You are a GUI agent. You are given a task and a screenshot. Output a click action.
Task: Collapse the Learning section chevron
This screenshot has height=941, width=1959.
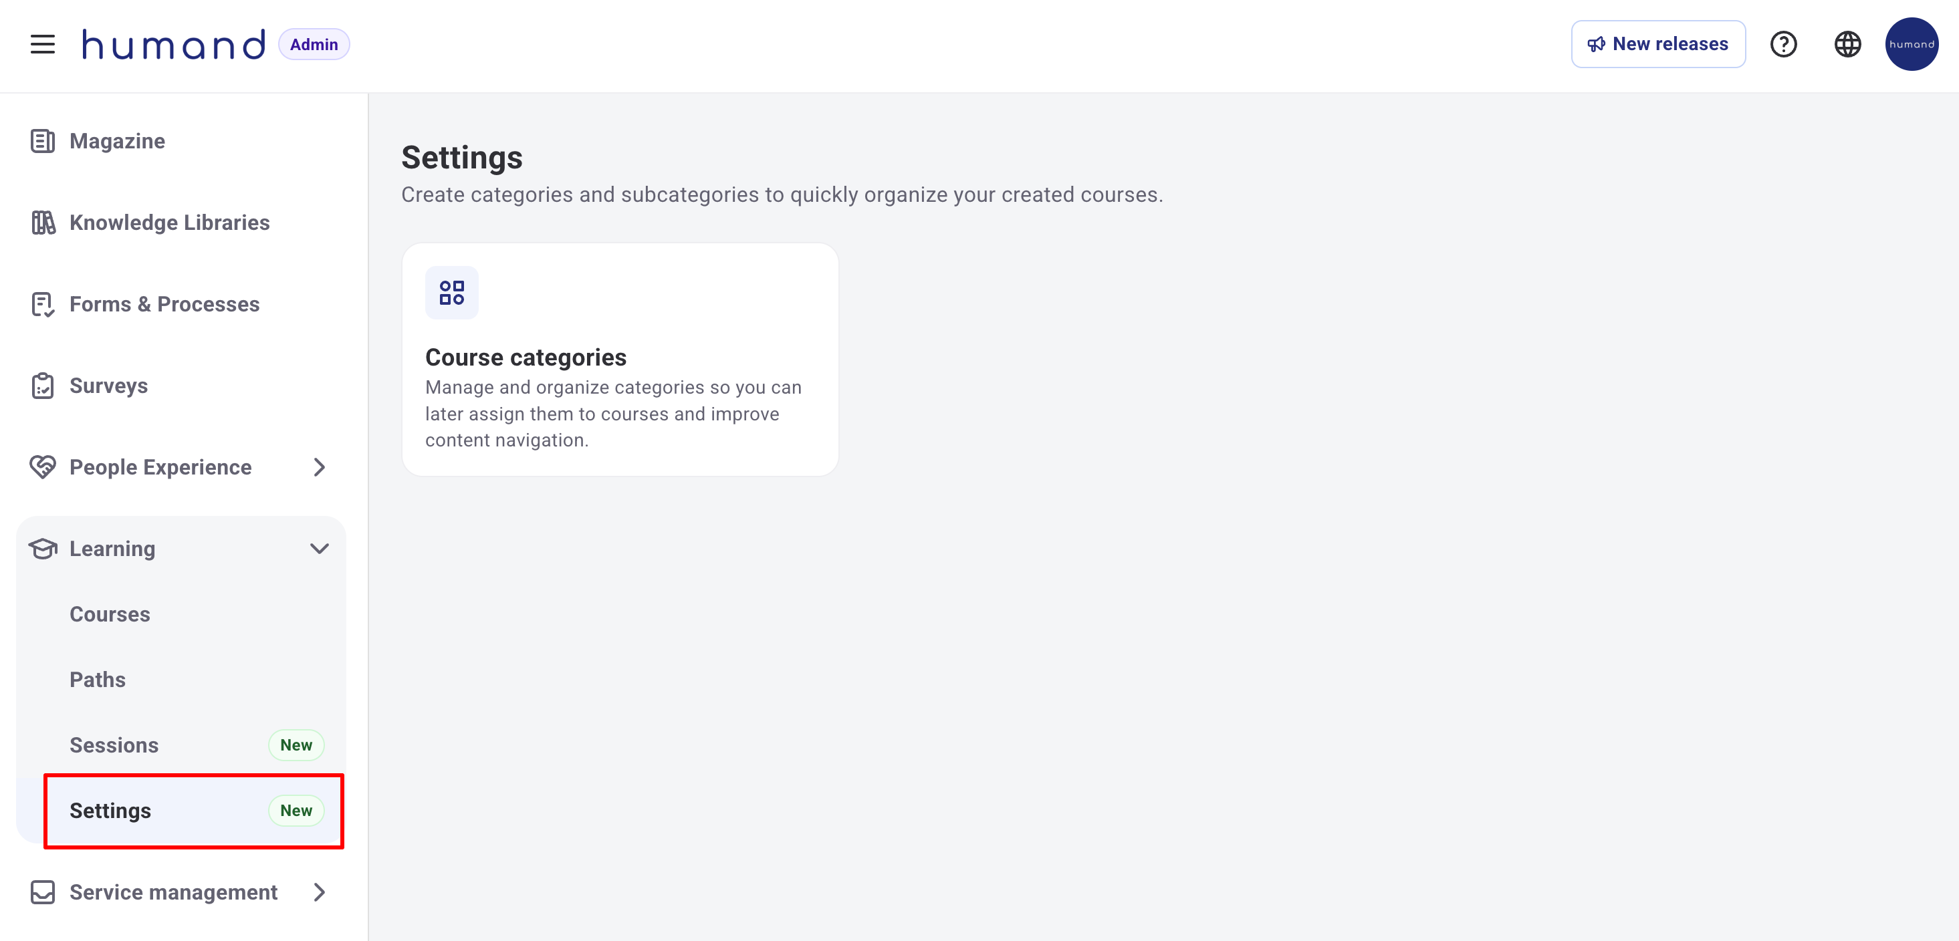(320, 549)
